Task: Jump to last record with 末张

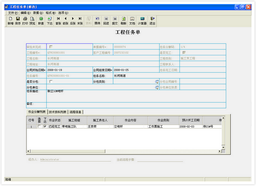Action: click(80, 21)
